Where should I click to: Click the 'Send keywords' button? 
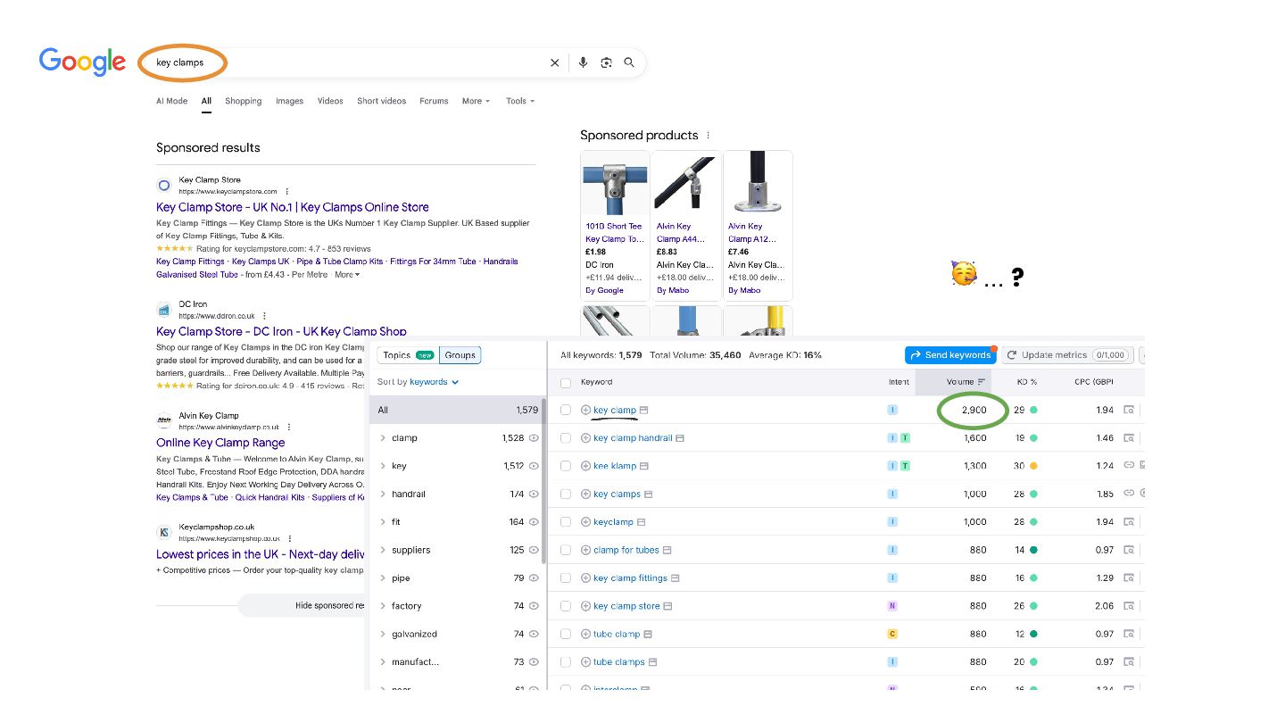click(x=950, y=355)
